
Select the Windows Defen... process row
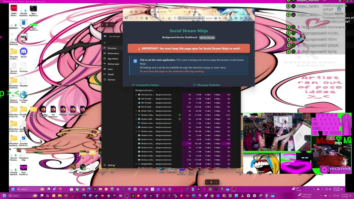click(183, 156)
